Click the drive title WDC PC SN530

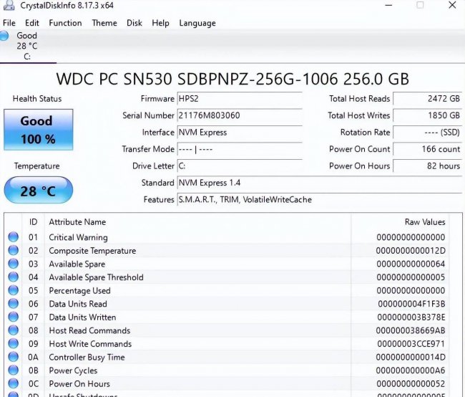tap(232, 79)
